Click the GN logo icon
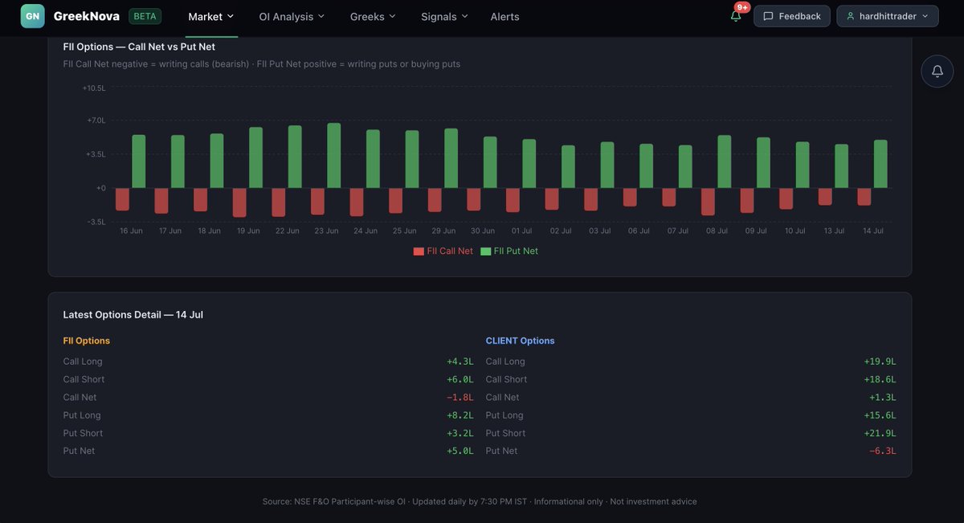The height and width of the screenshot is (523, 964). pyautogui.click(x=33, y=16)
